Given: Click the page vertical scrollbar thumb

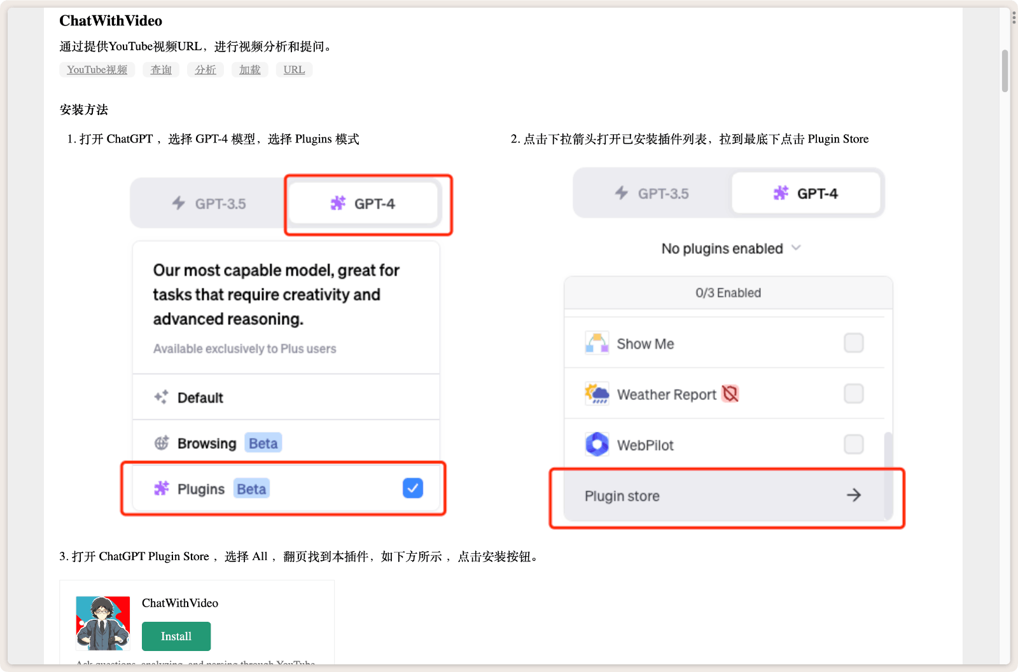Looking at the screenshot, I should [x=1005, y=71].
